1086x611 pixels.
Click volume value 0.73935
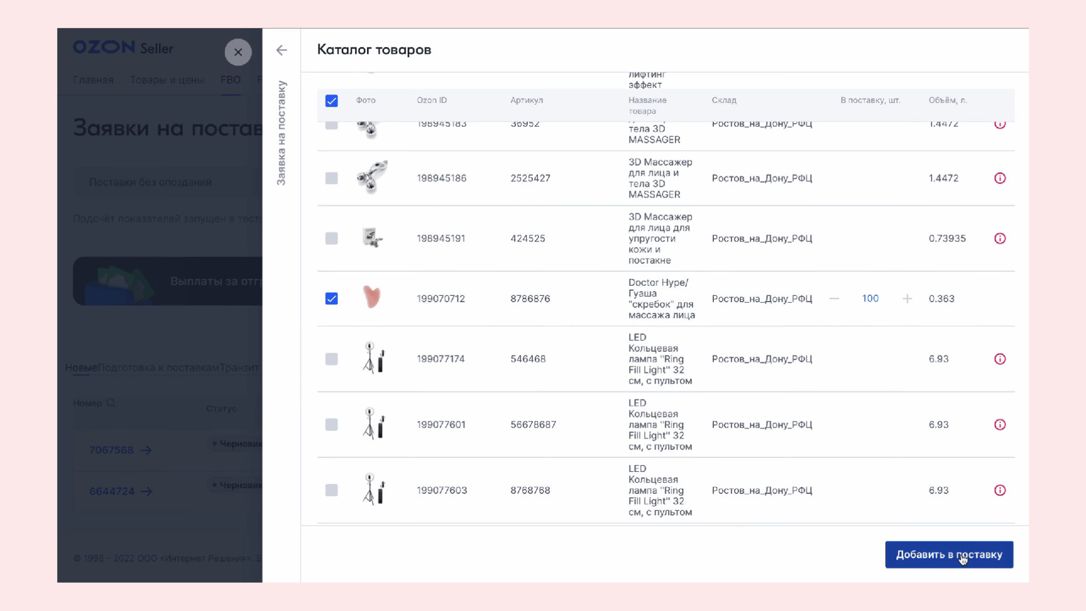(x=947, y=238)
